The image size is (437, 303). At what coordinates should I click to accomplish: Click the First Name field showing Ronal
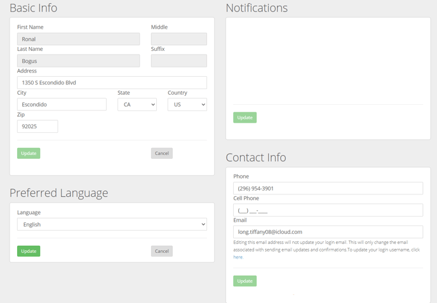coord(78,39)
